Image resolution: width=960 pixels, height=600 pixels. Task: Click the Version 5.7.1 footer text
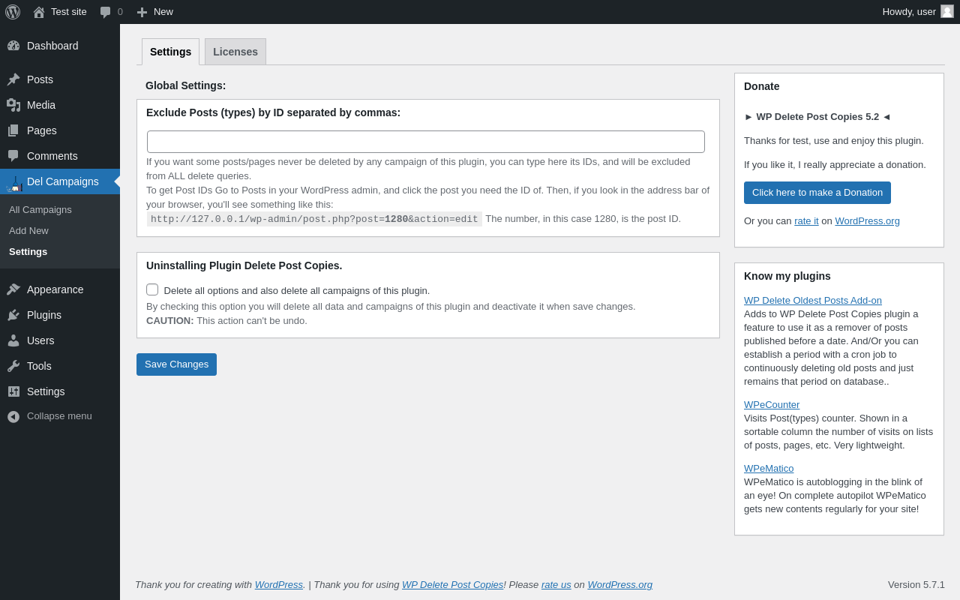tap(916, 585)
